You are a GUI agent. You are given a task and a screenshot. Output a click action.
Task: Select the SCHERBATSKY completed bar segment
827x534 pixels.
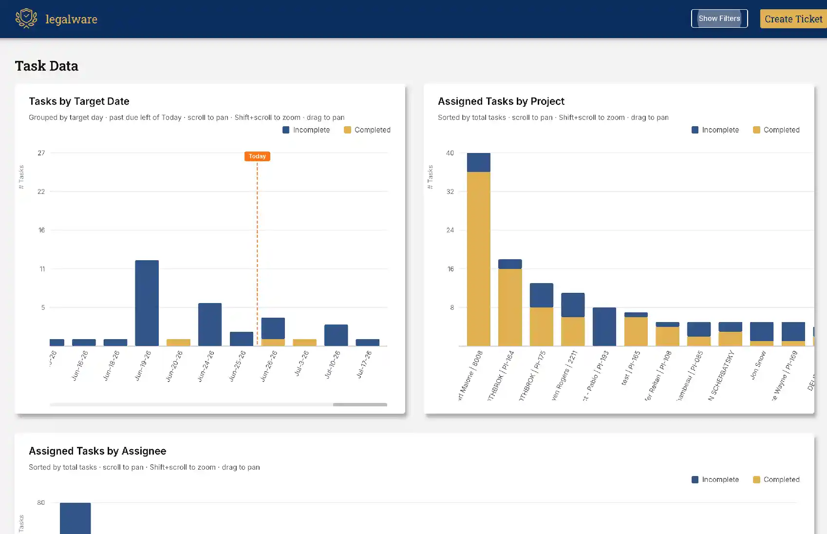coord(730,339)
